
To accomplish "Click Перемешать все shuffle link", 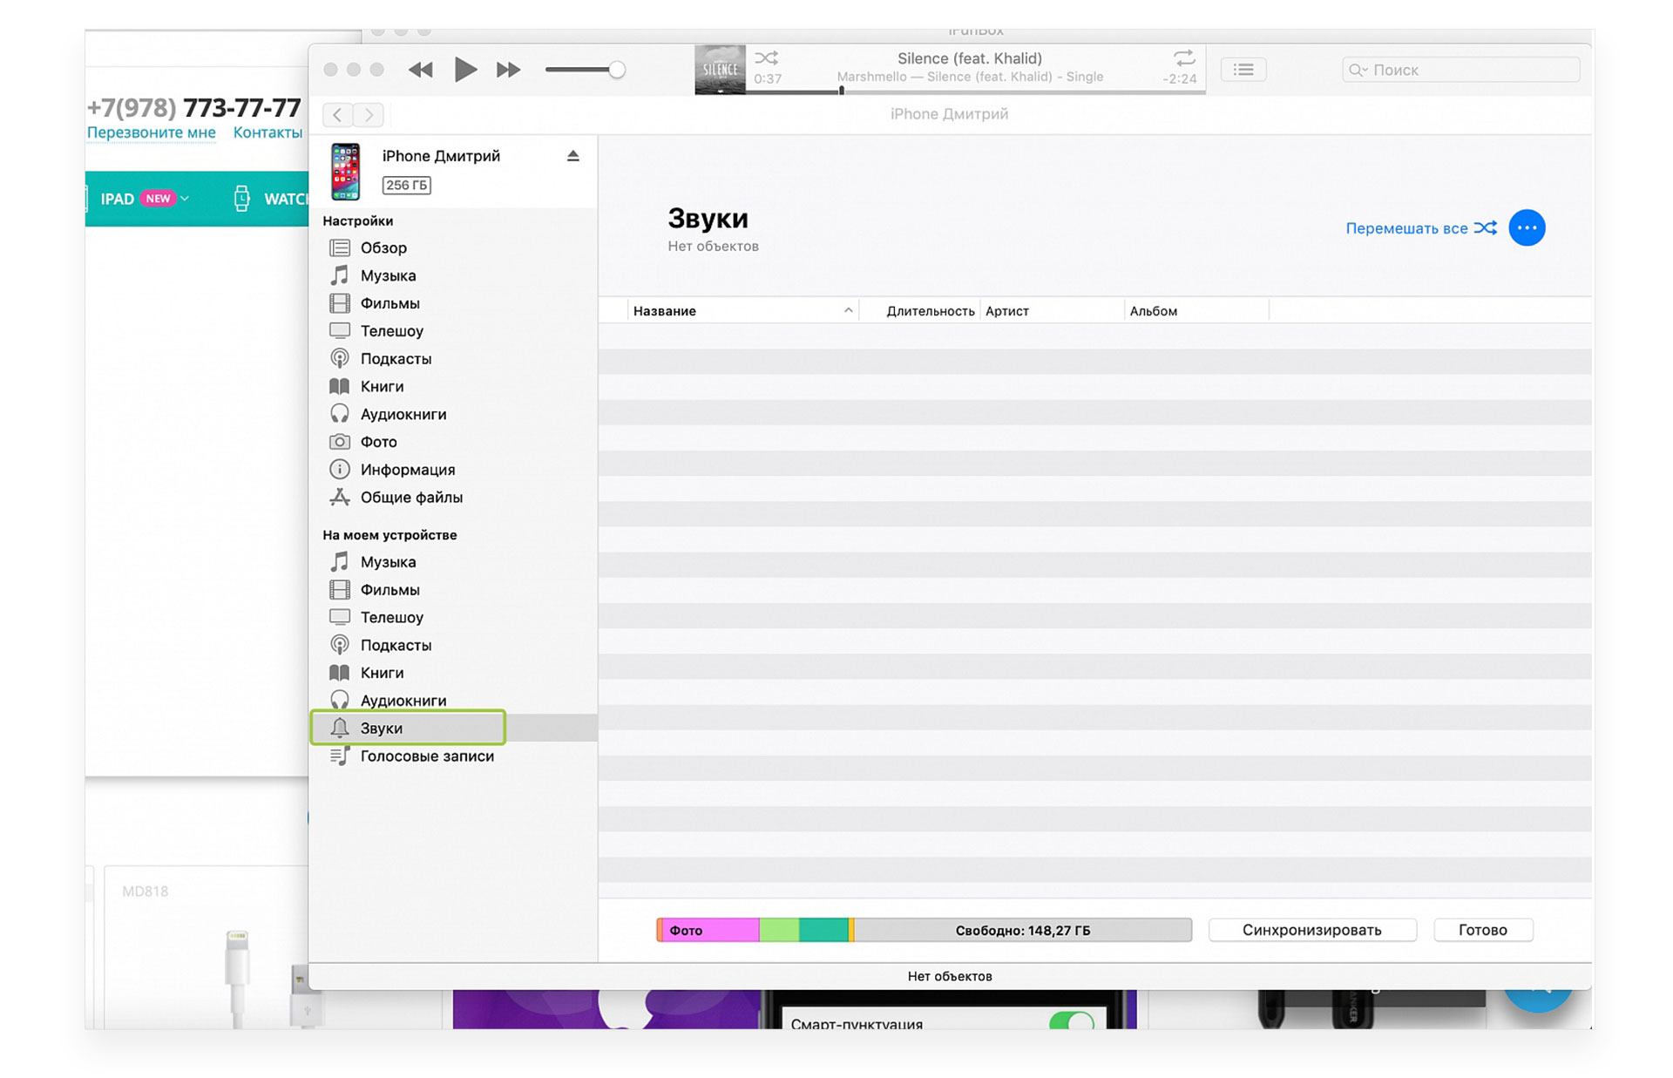I will (1421, 228).
